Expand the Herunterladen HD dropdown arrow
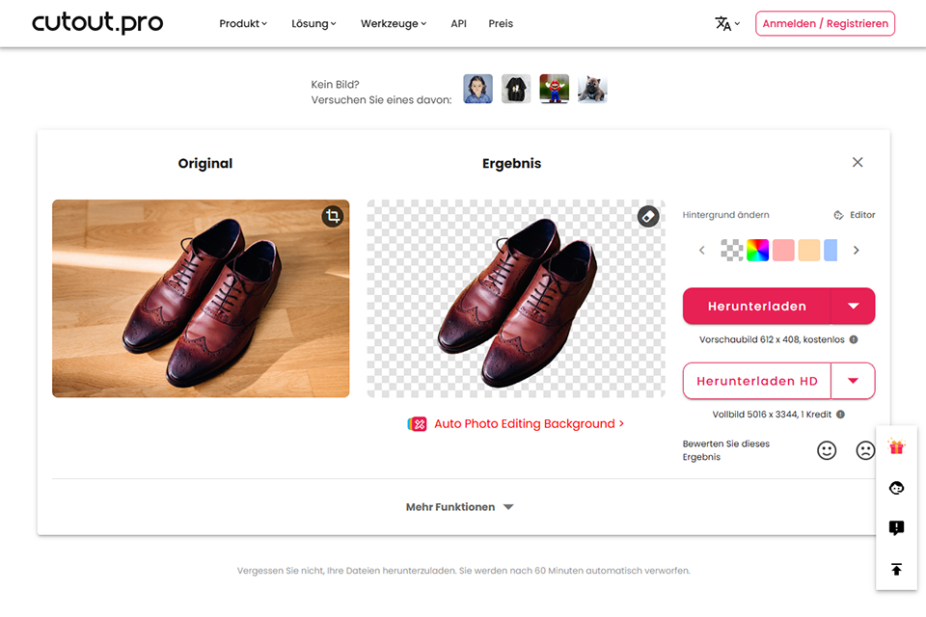 pos(854,381)
